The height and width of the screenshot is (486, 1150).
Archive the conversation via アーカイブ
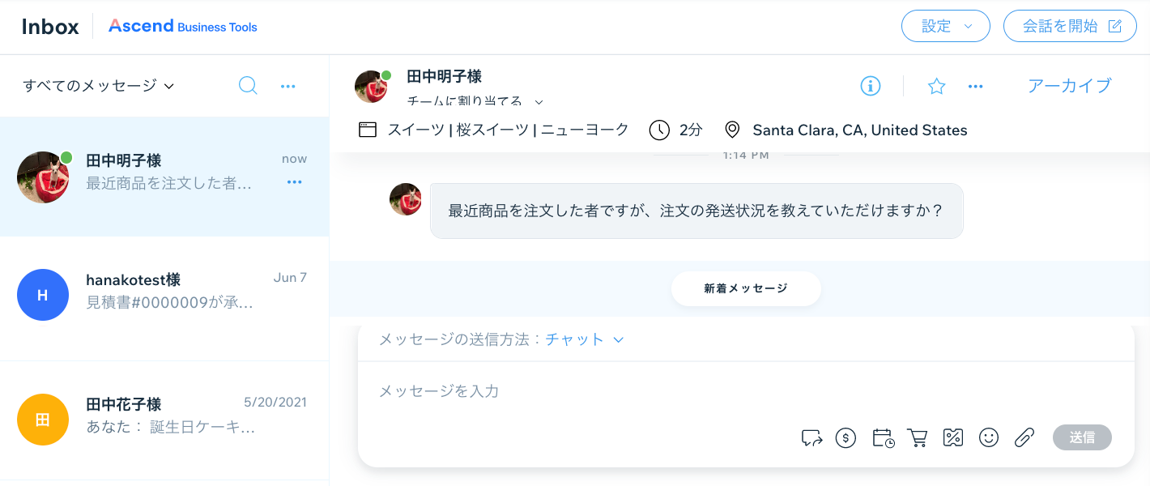coord(1069,86)
